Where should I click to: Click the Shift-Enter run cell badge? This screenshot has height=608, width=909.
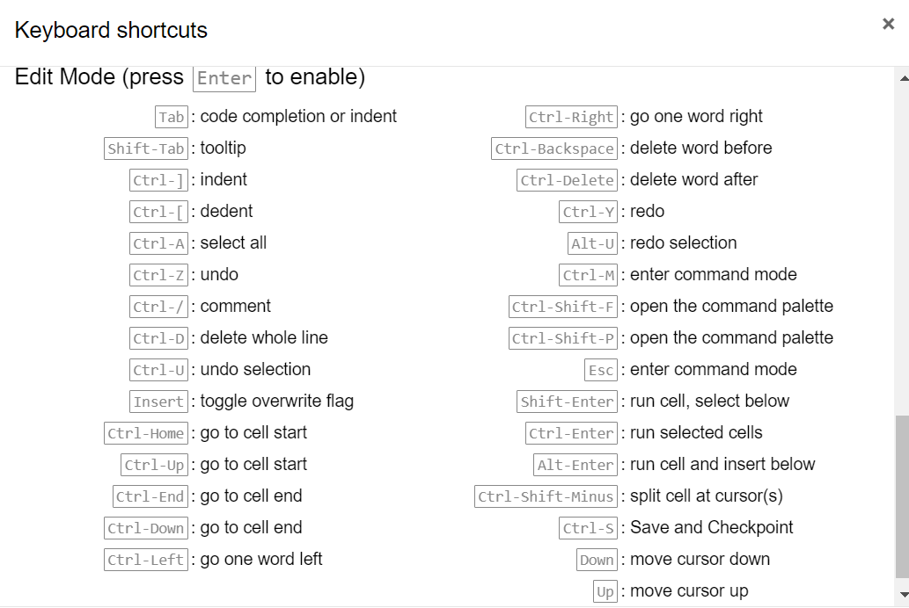[567, 402]
